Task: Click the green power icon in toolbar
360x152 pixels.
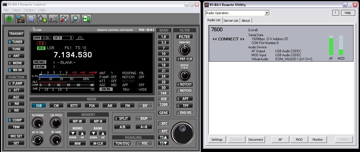Action: [9, 19]
